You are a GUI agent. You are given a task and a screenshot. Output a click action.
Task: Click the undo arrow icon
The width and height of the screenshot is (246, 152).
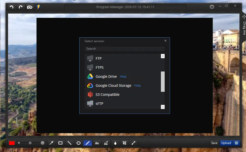[x=12, y=7]
